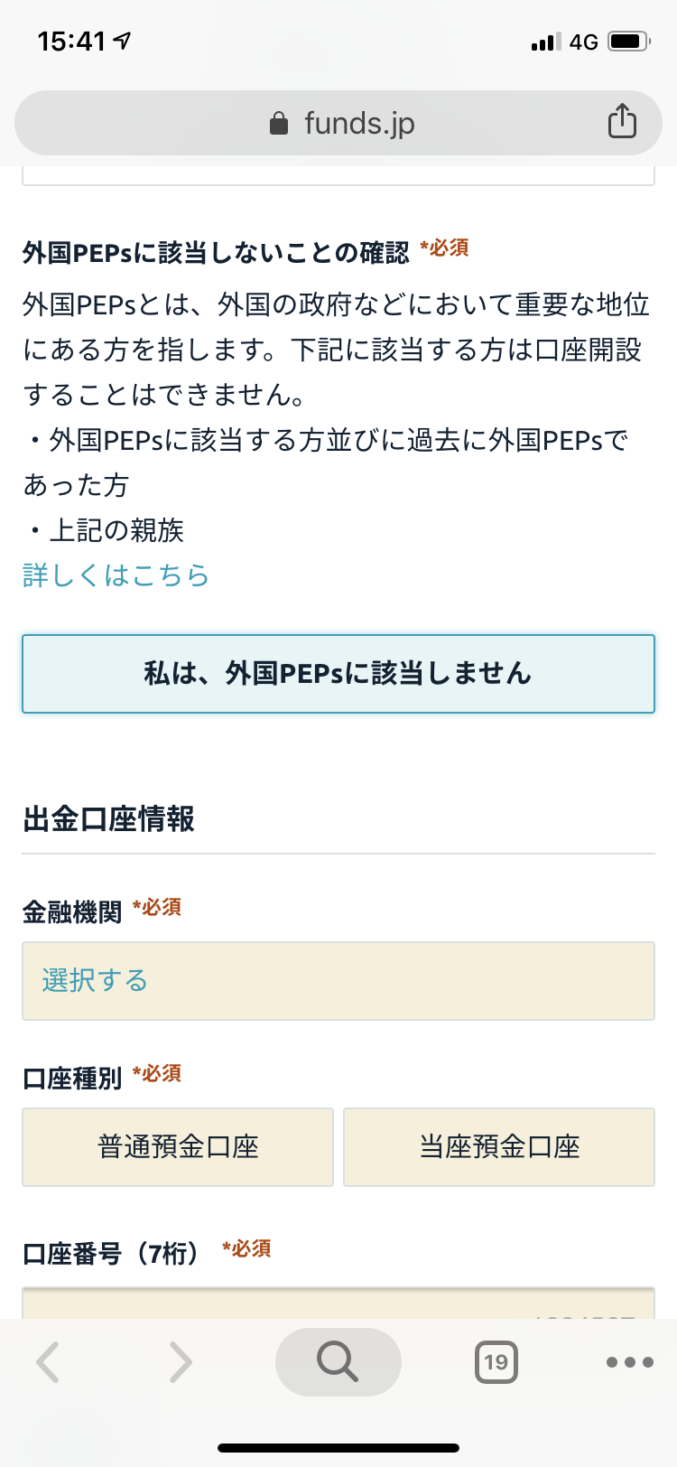Open the 金融機関 選択する selector
The height and width of the screenshot is (1467, 677).
coord(338,981)
